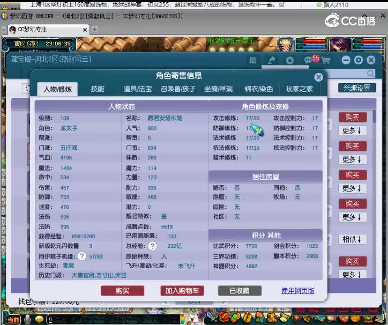Click the 总经验 value 232亿
Image resolution: width=388 pixels, height=325 pixels.
coord(174,246)
